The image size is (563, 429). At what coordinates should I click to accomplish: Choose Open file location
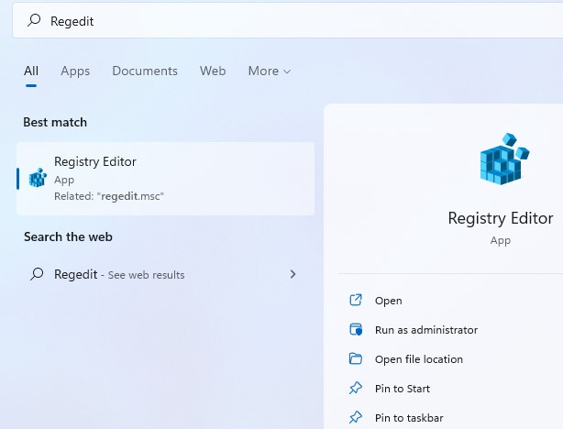click(x=419, y=359)
